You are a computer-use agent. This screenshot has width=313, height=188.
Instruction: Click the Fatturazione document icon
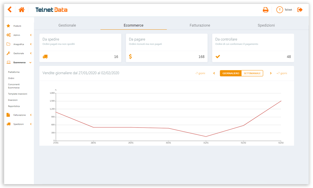[x=8, y=115]
